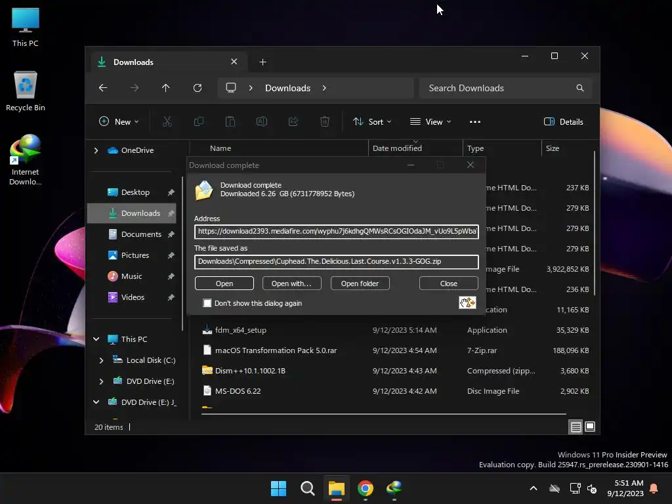Click the taskbar clock showing 5:51 AM

(x=625, y=488)
